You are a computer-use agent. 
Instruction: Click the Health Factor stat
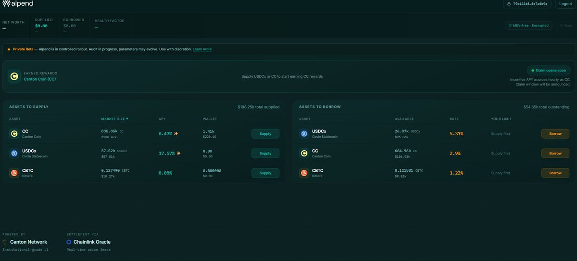tap(109, 24)
